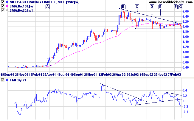Click the 10Jul01 date label
Image resolution: width=194 pixels, height=121 pixels.
[x=63, y=75]
